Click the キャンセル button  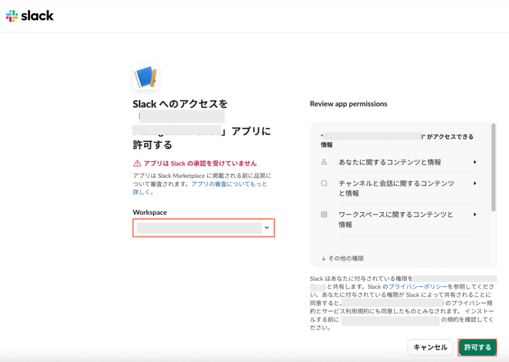tap(430, 347)
